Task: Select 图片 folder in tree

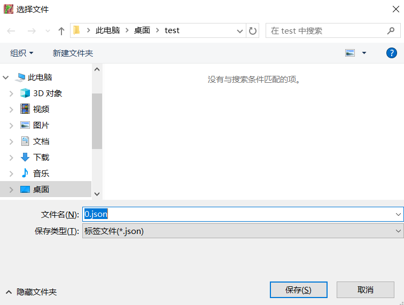Action: (41, 125)
